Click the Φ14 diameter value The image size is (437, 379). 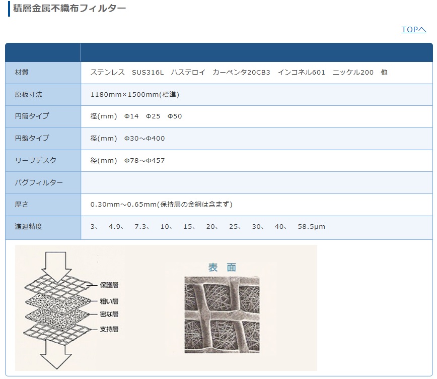131,116
